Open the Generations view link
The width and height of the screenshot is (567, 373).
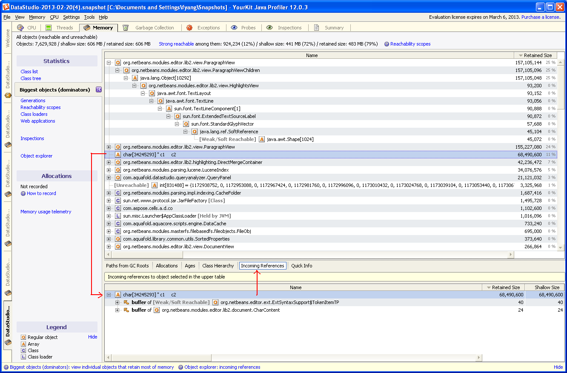[33, 100]
